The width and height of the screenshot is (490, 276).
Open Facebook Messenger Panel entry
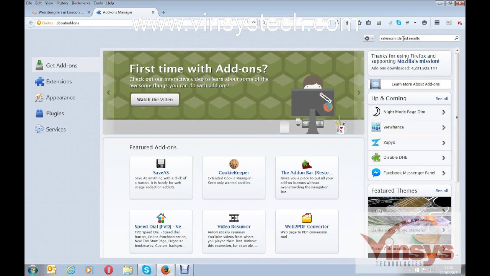[410, 173]
